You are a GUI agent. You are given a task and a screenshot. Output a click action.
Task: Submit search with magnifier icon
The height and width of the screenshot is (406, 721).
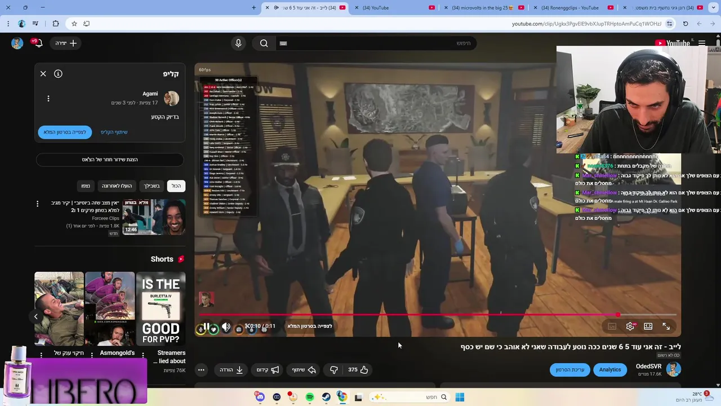click(x=264, y=43)
